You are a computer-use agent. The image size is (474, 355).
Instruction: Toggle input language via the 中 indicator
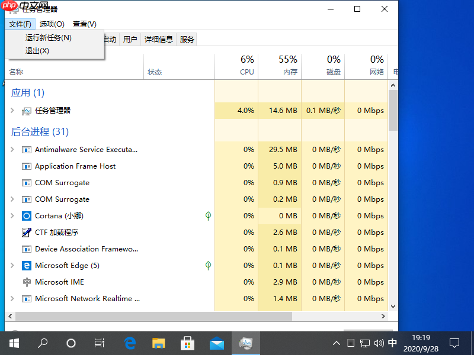[392, 343]
